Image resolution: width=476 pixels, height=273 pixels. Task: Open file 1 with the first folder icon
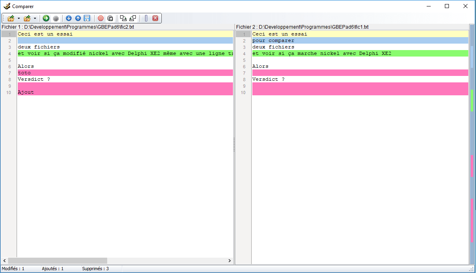point(11,19)
